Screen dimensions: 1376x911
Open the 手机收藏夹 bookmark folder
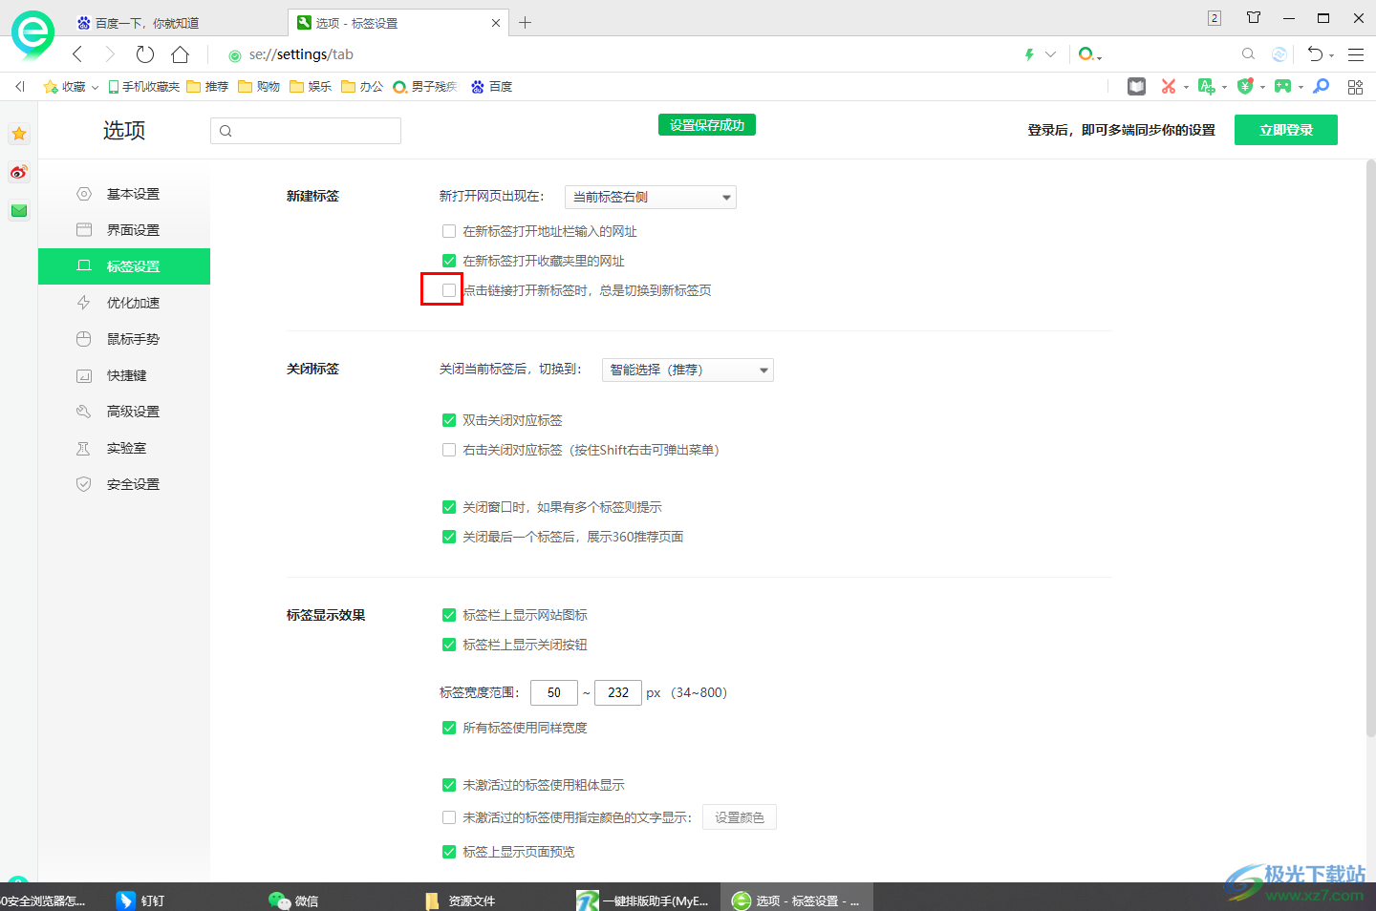[144, 86]
